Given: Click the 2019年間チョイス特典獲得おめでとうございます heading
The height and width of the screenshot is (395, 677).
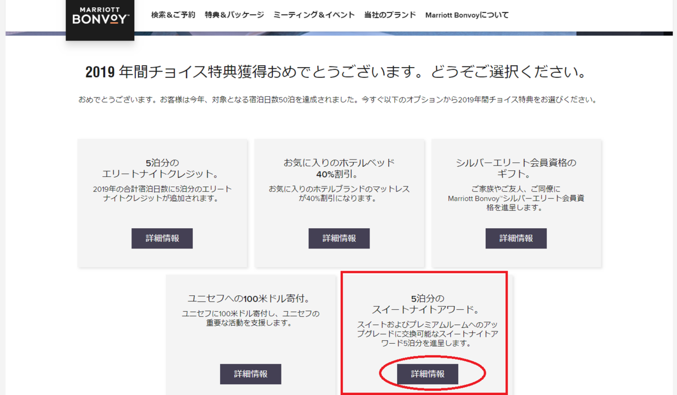Looking at the screenshot, I should tap(338, 72).
